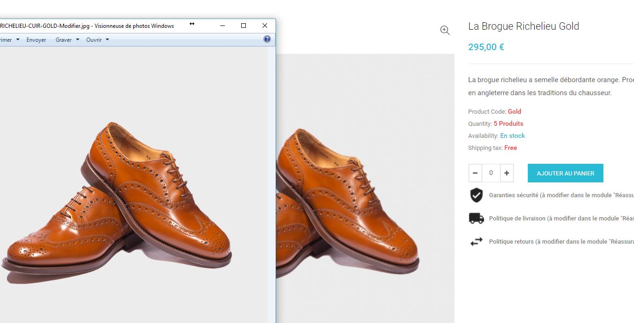Open the photo viewer help icon
634x323 pixels.
[x=267, y=39]
